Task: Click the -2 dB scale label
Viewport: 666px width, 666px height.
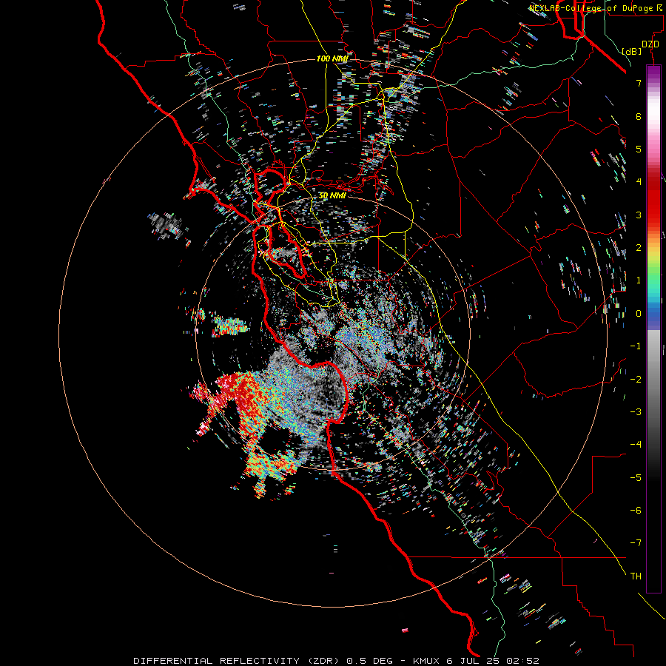Action: (636, 380)
